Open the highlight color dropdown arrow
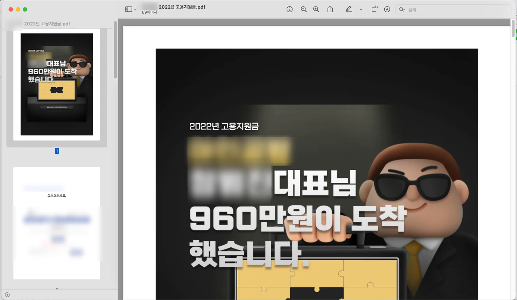 (x=361, y=9)
